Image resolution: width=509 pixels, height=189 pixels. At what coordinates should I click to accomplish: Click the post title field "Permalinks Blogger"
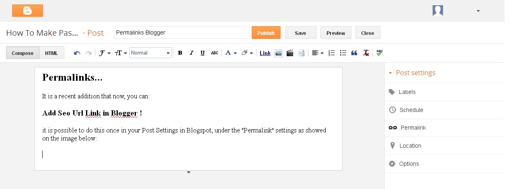tap(181, 33)
